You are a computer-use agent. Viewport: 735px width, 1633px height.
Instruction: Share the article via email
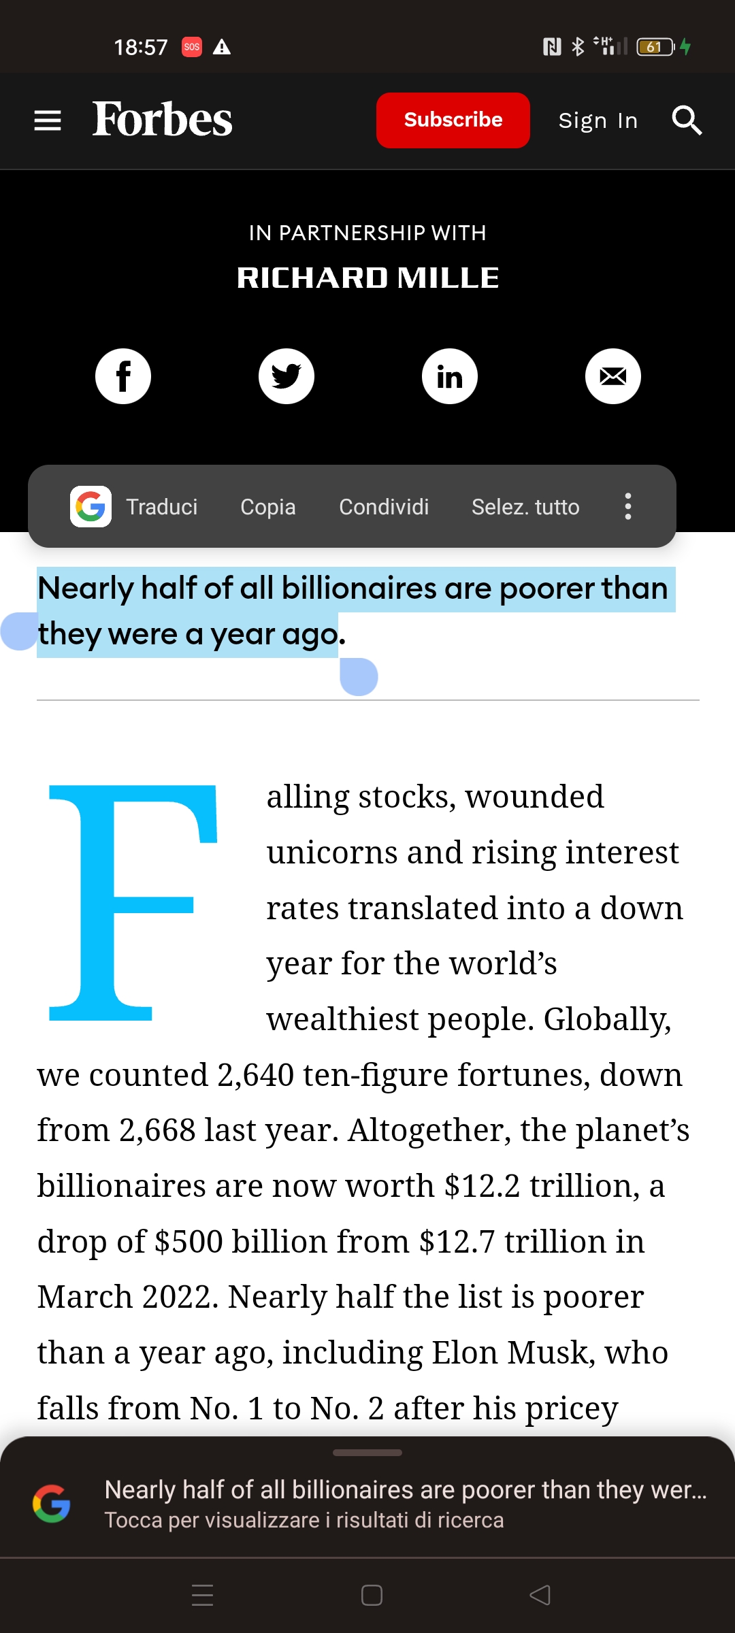pyautogui.click(x=612, y=376)
